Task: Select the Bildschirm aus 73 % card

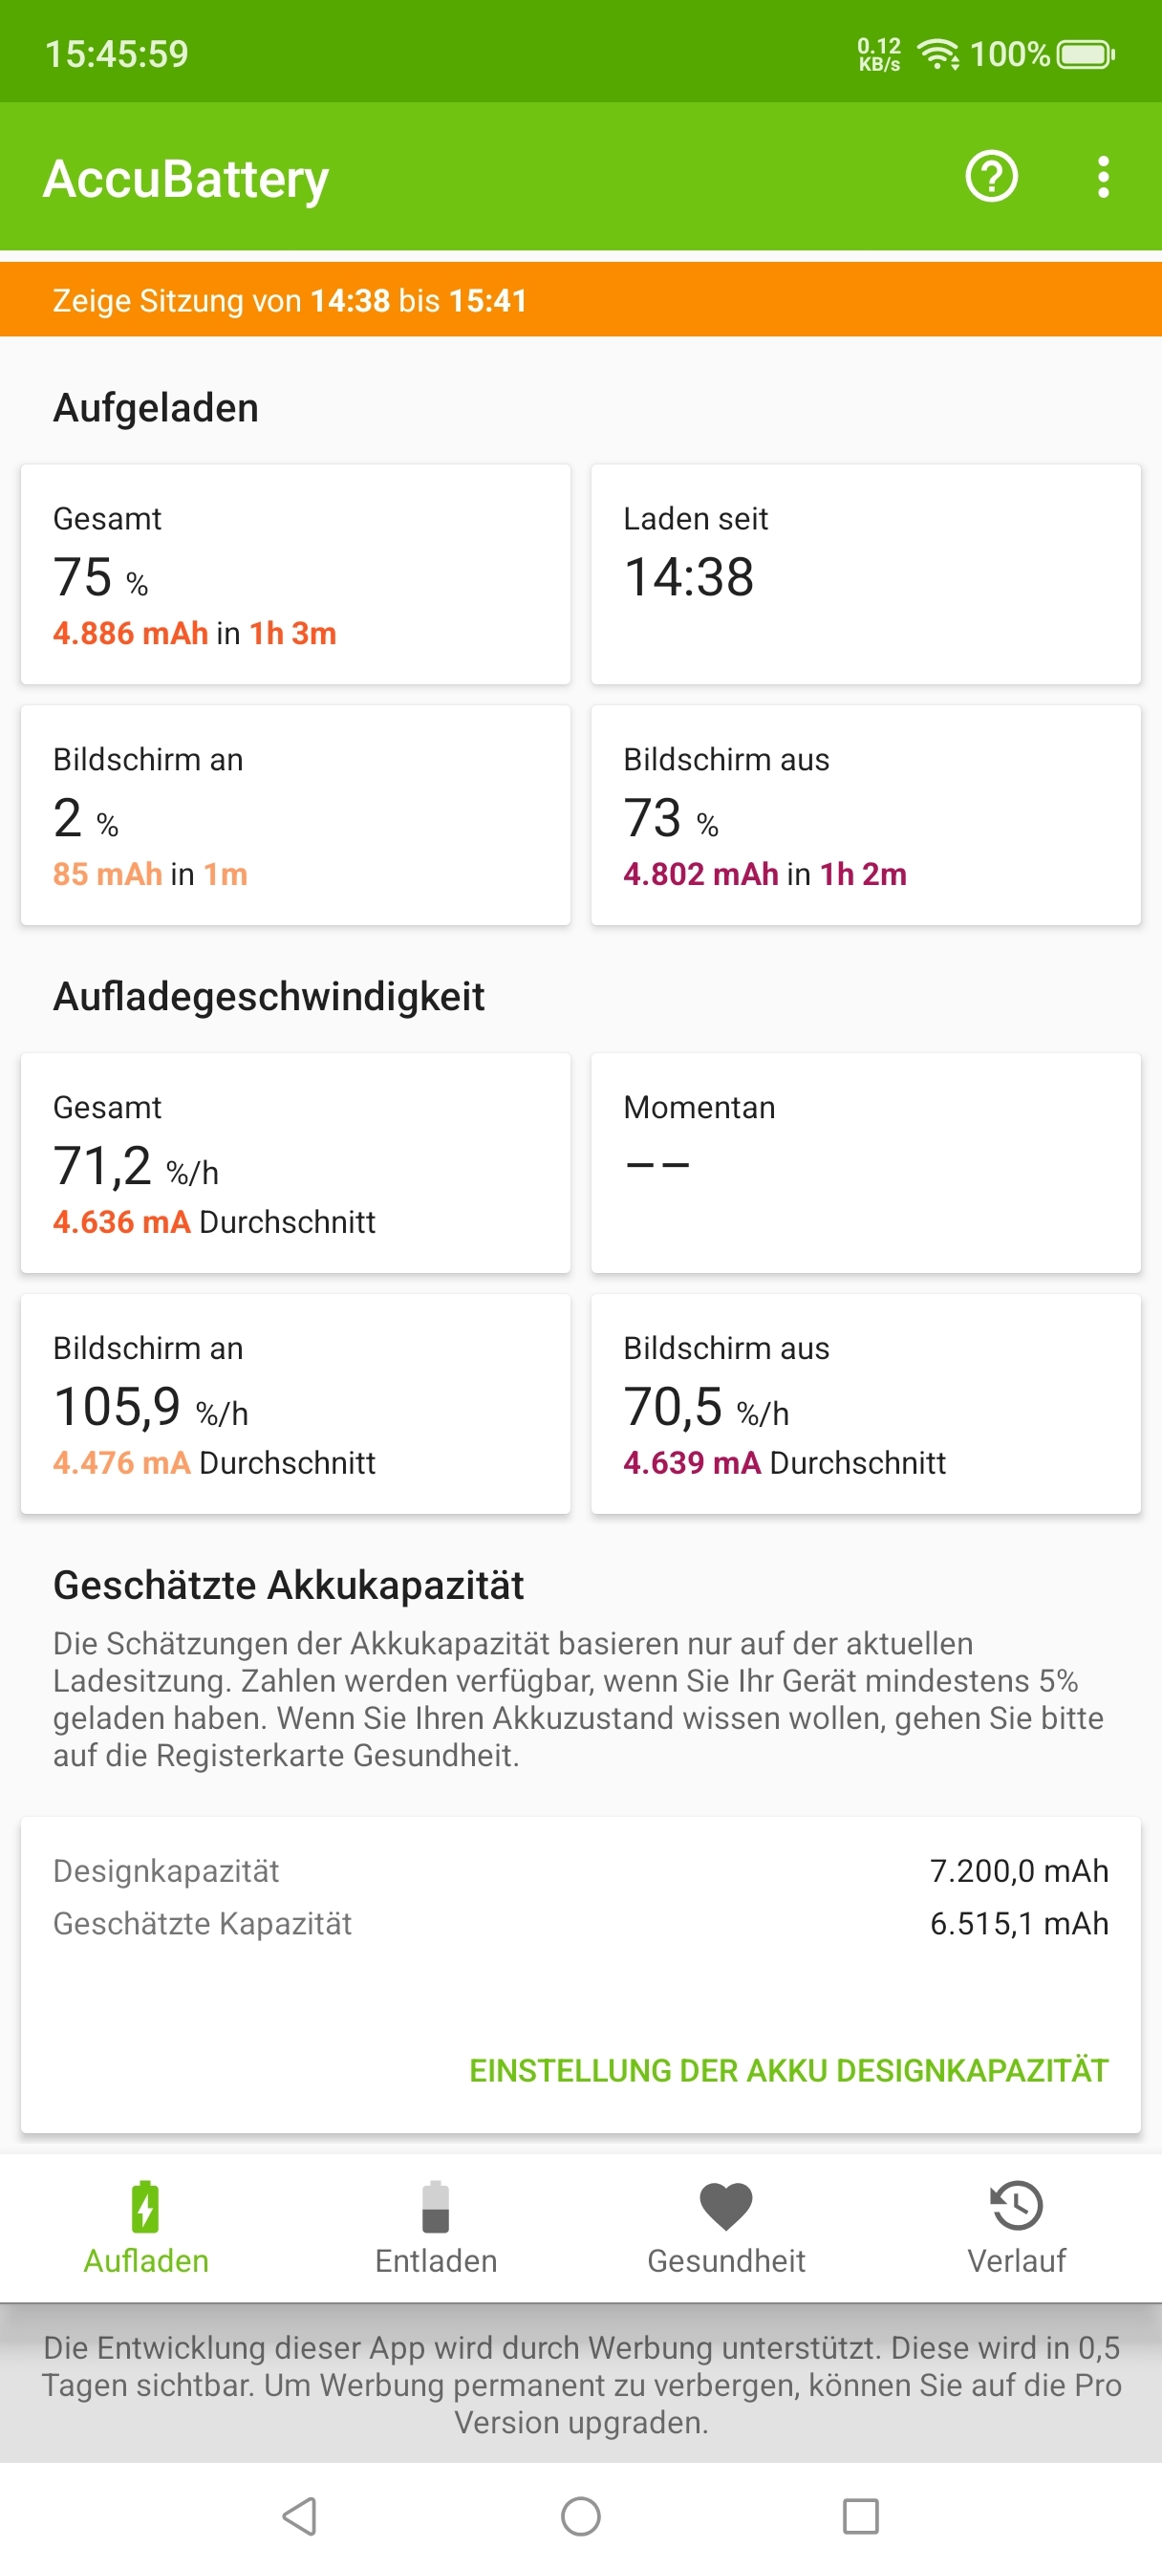Action: pyautogui.click(x=866, y=815)
